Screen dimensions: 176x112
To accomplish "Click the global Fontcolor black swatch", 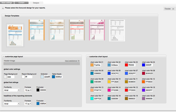I will [x=38, y=90].
